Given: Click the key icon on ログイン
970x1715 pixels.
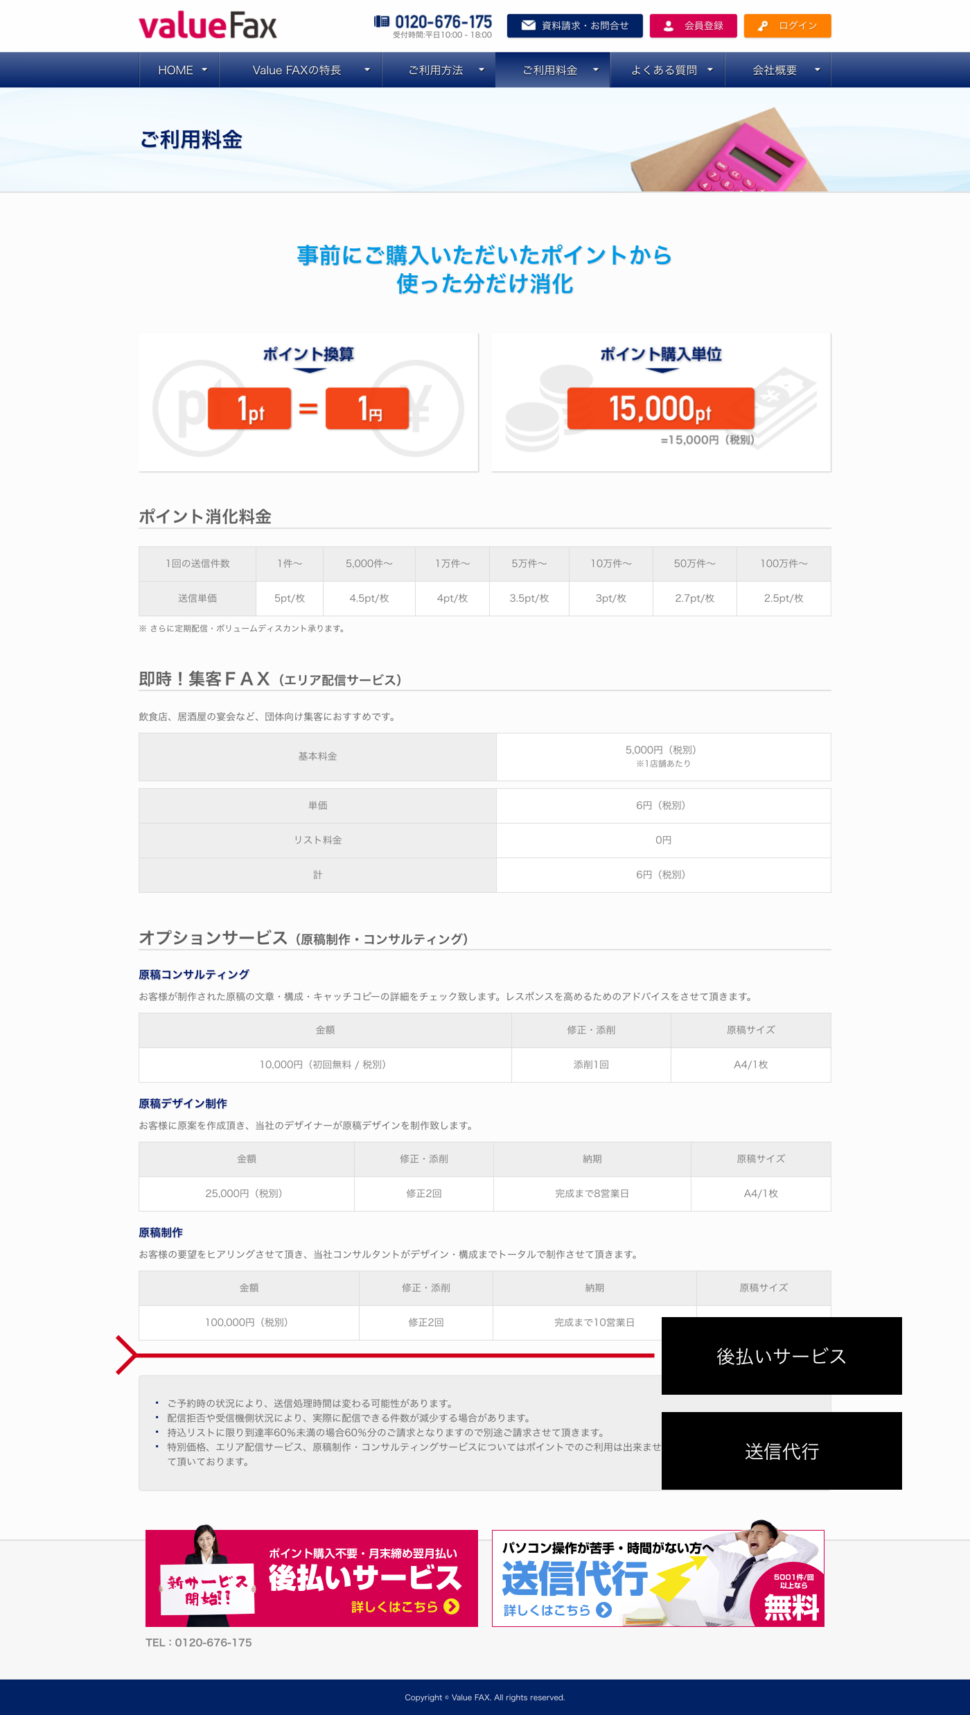Looking at the screenshot, I should pyautogui.click(x=763, y=26).
